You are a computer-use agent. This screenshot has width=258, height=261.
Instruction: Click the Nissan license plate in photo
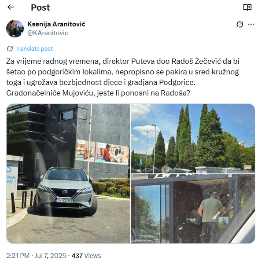(x=64, y=201)
